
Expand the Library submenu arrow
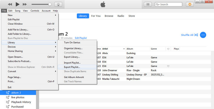(56, 43)
